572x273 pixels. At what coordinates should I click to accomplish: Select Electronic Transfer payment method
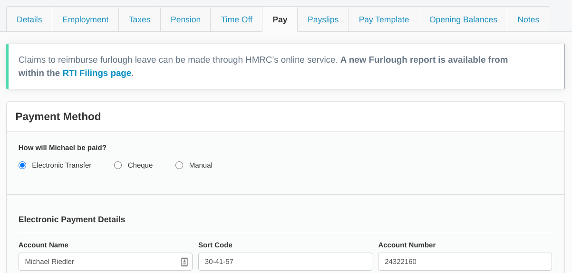(x=22, y=165)
